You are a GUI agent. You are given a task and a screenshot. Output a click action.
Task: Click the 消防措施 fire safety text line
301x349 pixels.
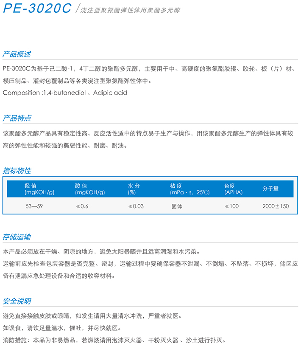point(114,340)
